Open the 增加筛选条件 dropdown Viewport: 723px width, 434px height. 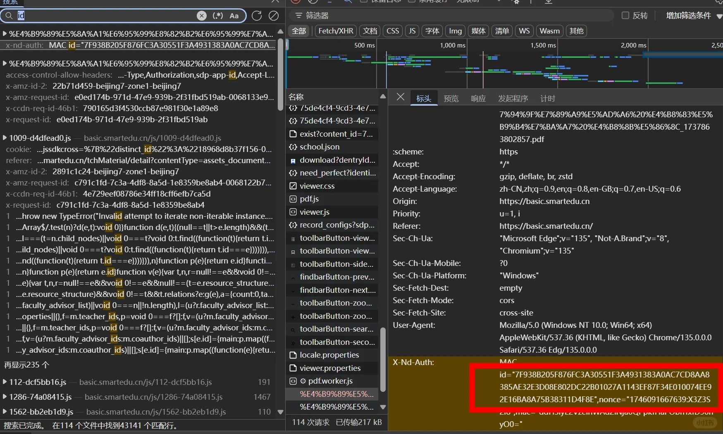pos(694,16)
